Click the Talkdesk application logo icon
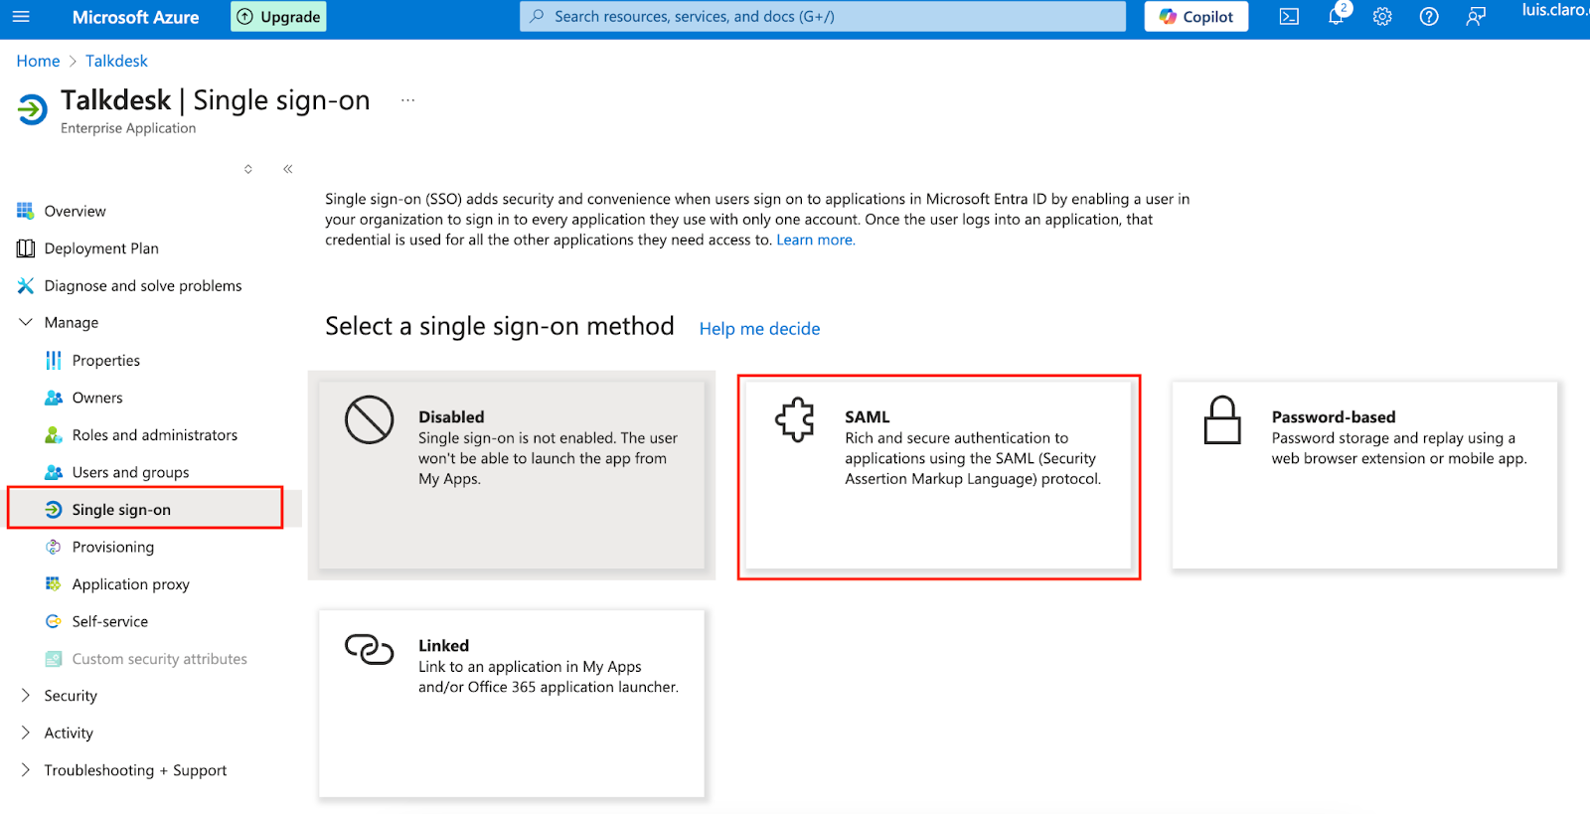The width and height of the screenshot is (1590, 814). [32, 109]
